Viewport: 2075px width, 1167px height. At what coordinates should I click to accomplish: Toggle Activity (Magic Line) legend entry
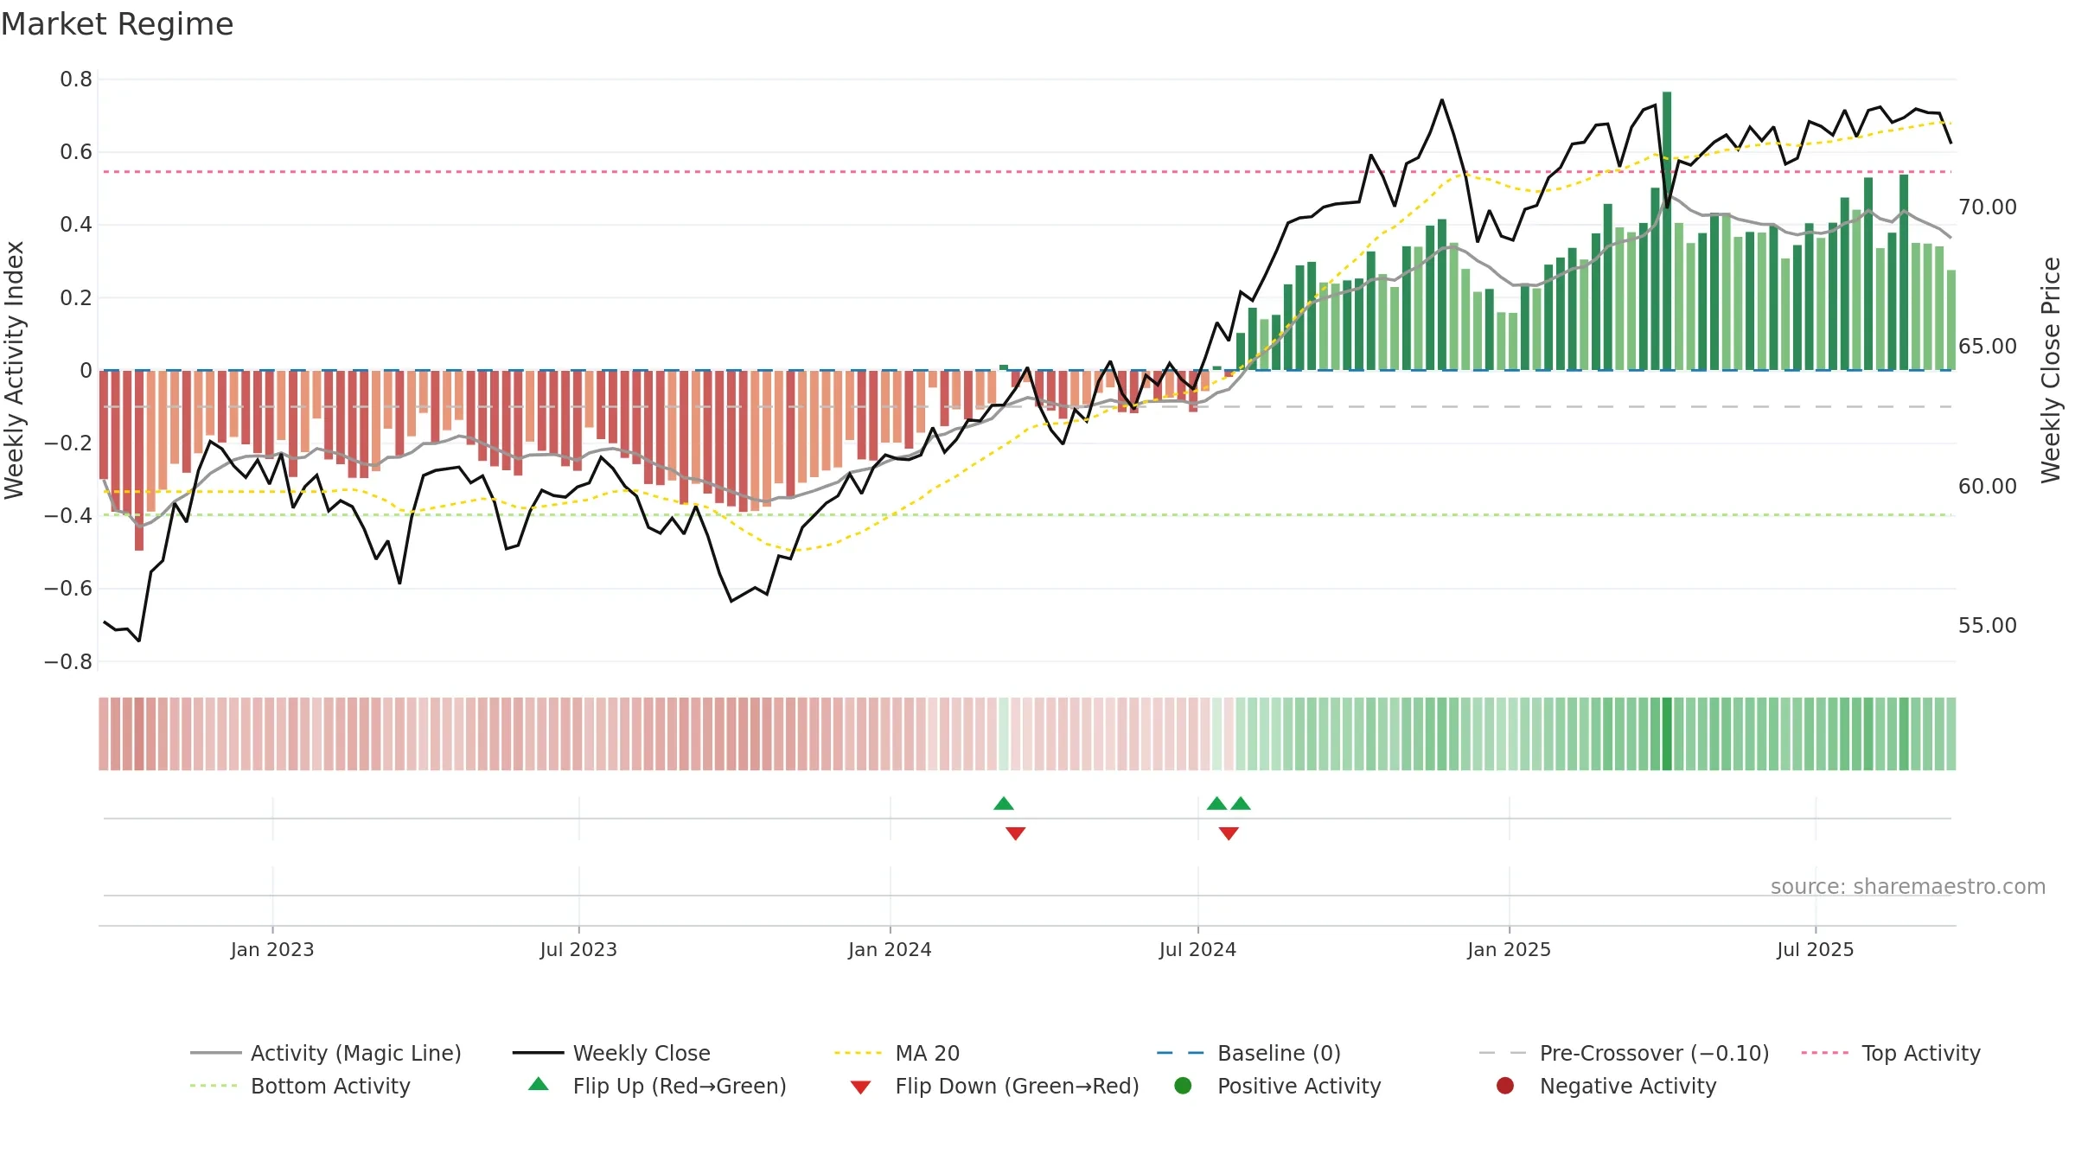coord(326,1053)
